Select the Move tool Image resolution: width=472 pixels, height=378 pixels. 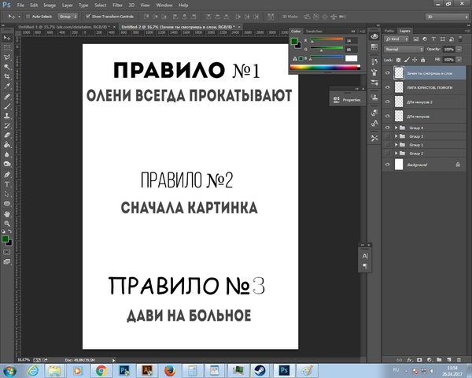pos(6,38)
